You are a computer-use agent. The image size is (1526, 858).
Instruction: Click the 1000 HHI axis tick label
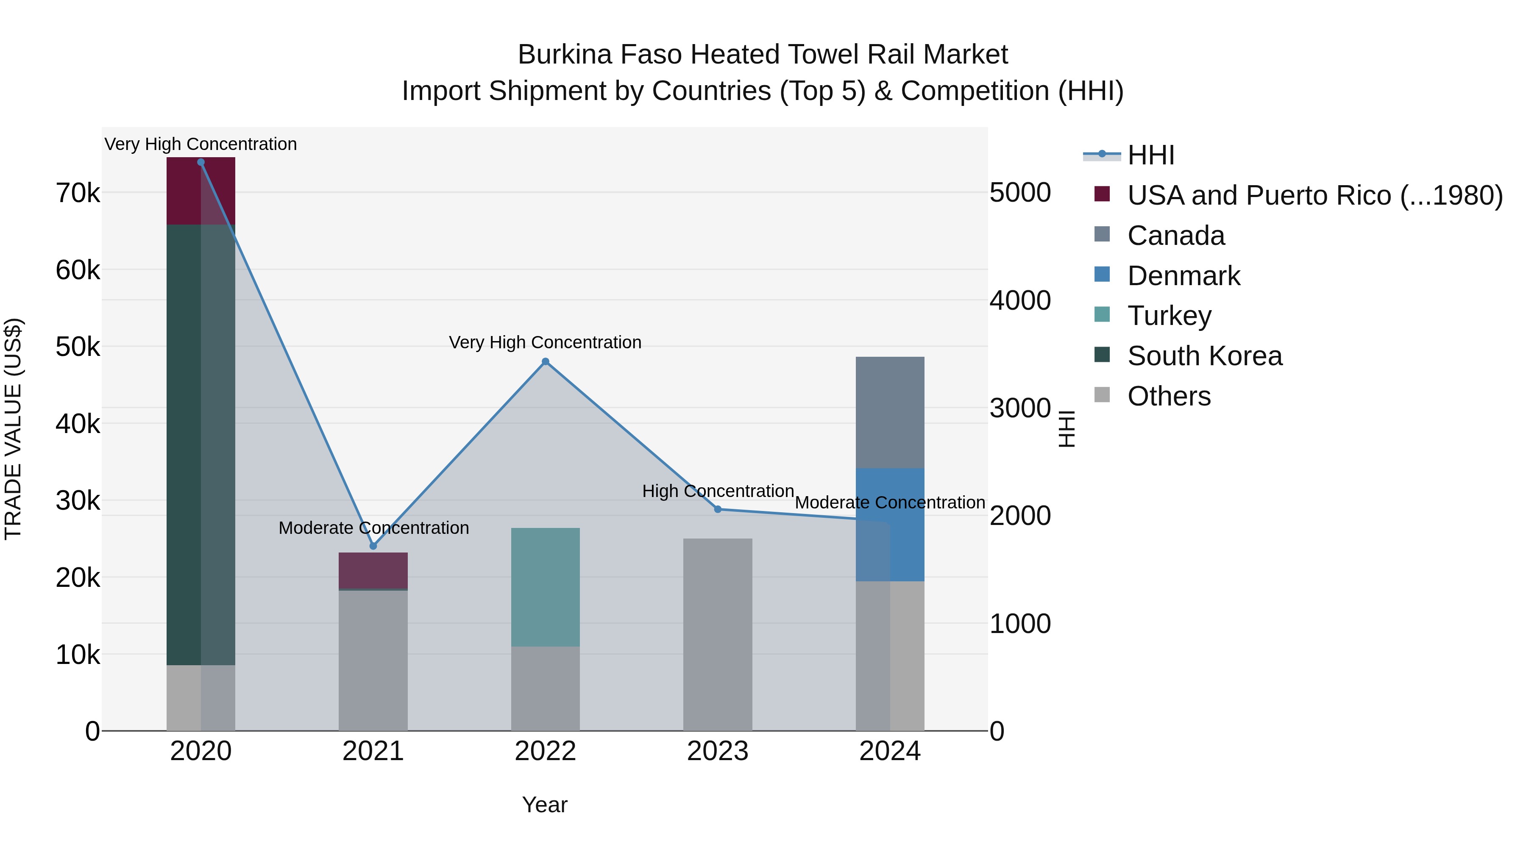1021,624
